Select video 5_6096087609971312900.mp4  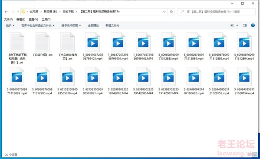point(42,81)
